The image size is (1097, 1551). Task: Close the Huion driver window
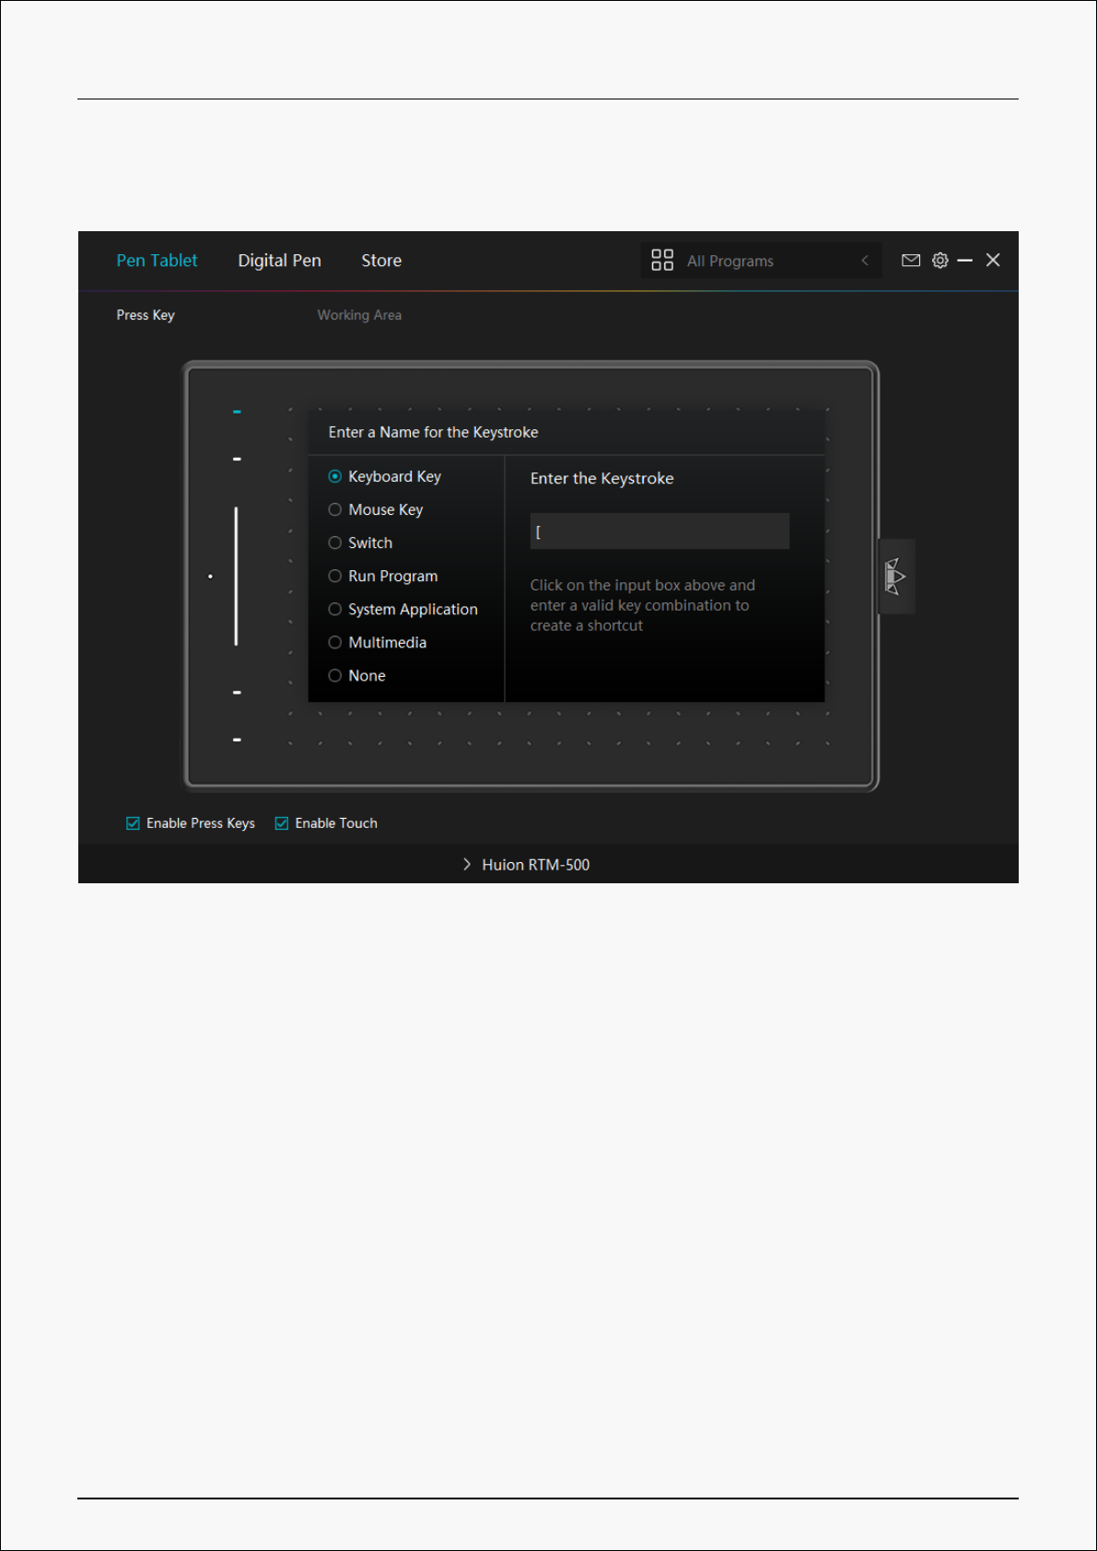(x=993, y=261)
